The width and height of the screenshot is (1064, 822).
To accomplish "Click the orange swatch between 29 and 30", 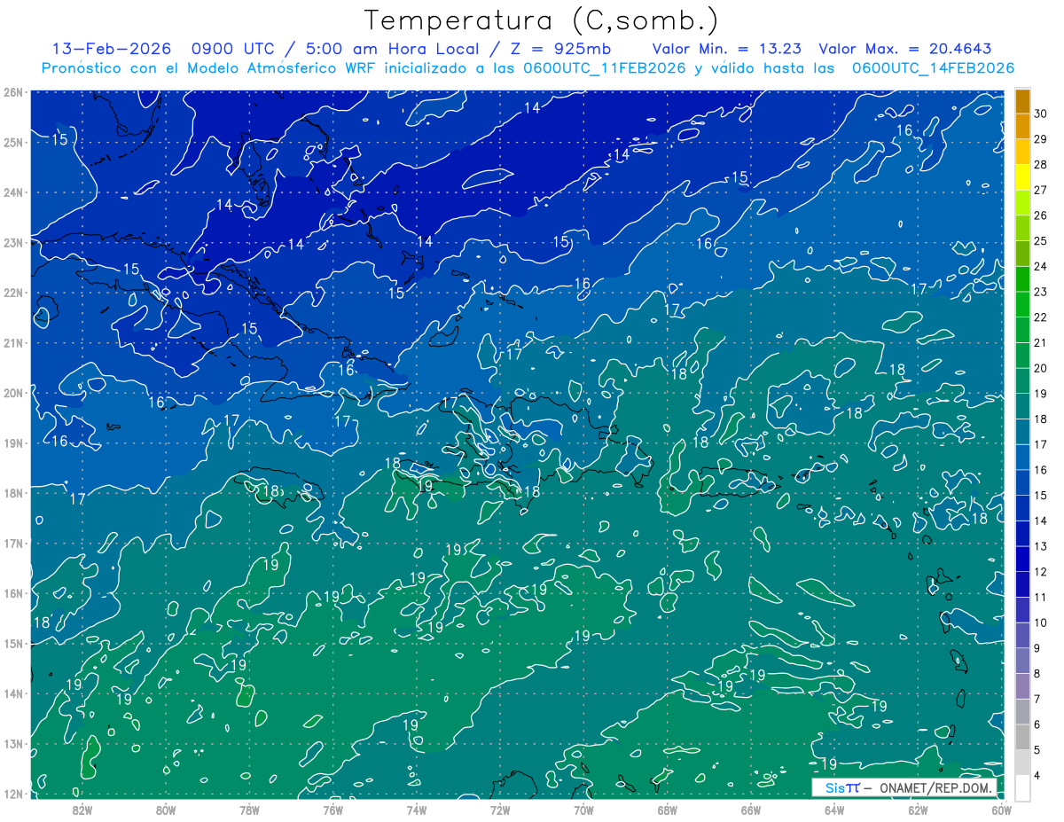I will pyautogui.click(x=1022, y=126).
